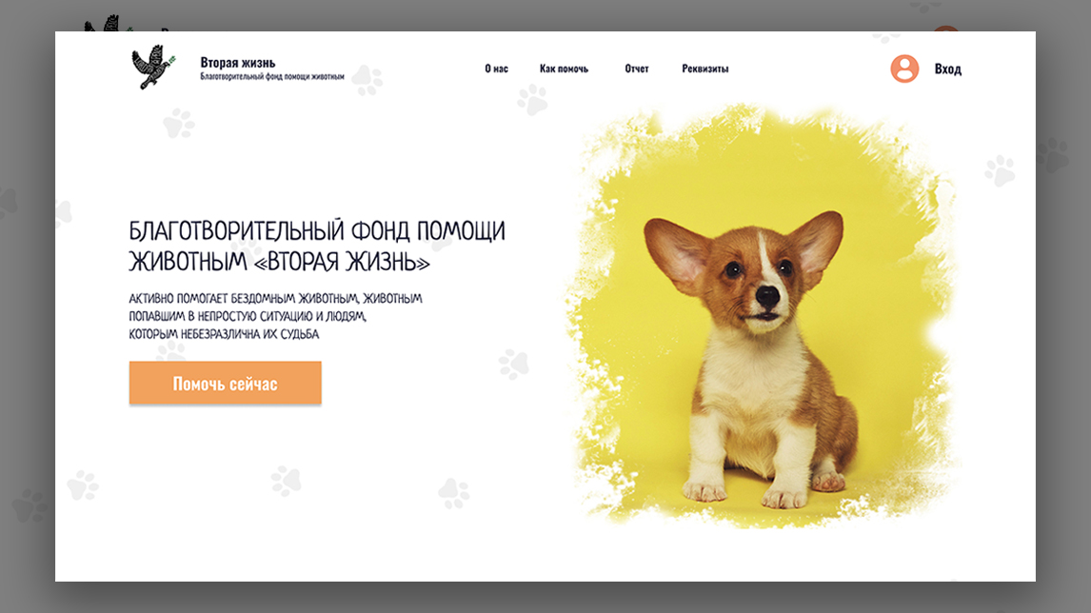Go to the Отчет page
The height and width of the screenshot is (613, 1091).
(x=637, y=69)
